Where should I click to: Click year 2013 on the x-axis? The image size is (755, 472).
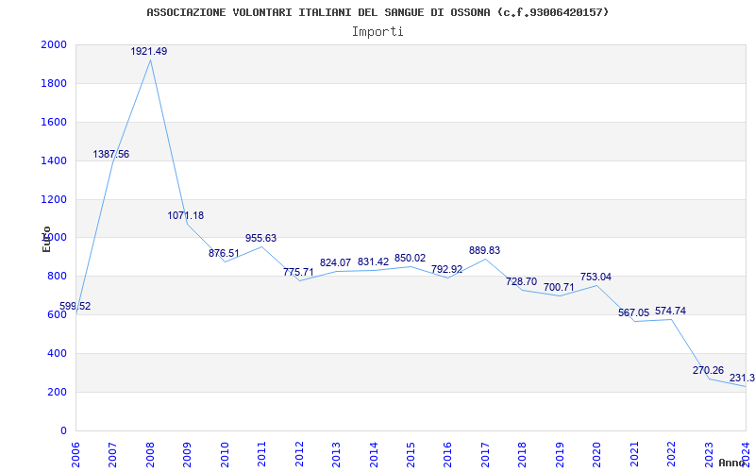tap(336, 454)
